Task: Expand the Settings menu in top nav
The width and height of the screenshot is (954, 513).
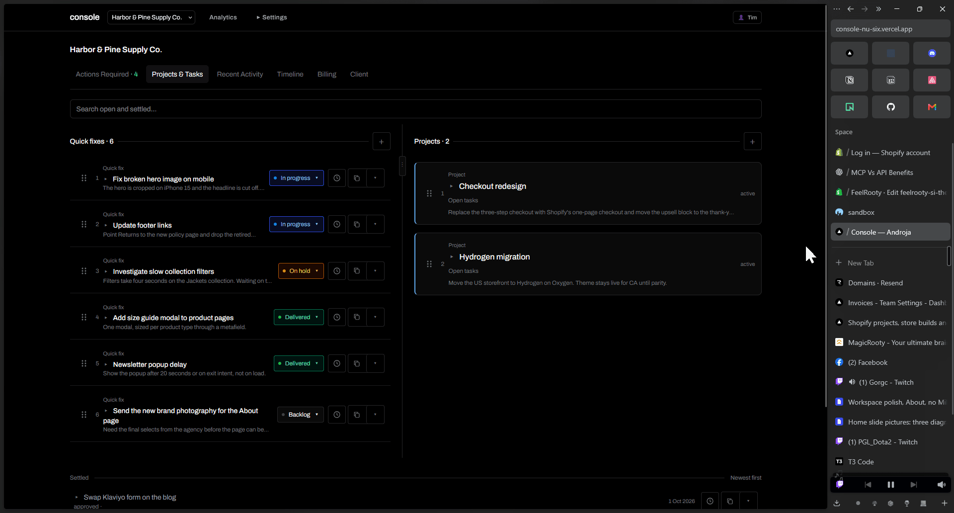Action: [x=272, y=17]
